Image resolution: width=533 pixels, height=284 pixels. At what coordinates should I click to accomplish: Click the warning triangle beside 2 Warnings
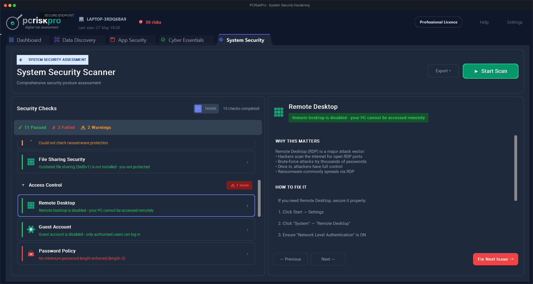tap(83, 127)
